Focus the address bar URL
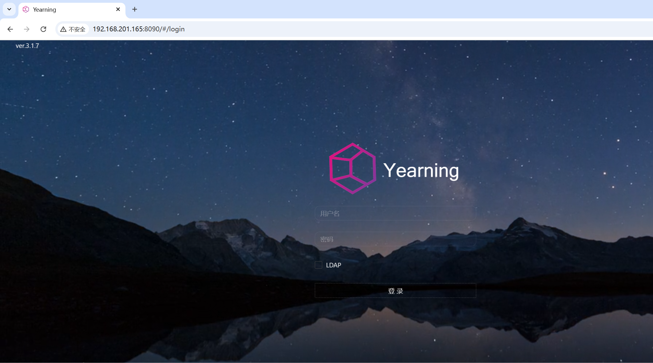This screenshot has width=653, height=363. tap(139, 29)
